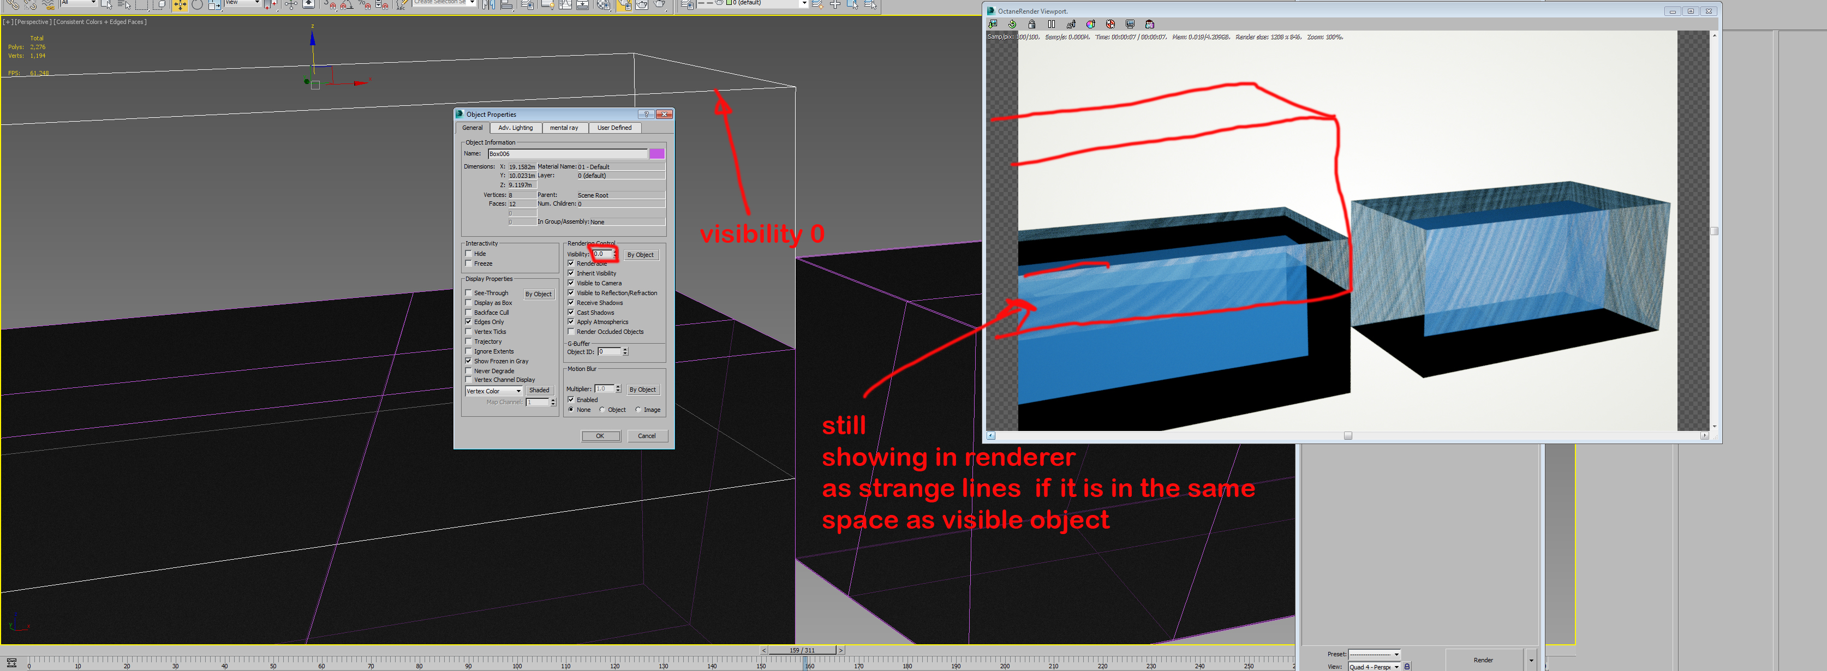Click the pause render icon in Octane viewport
The image size is (1827, 671).
pos(1051,24)
